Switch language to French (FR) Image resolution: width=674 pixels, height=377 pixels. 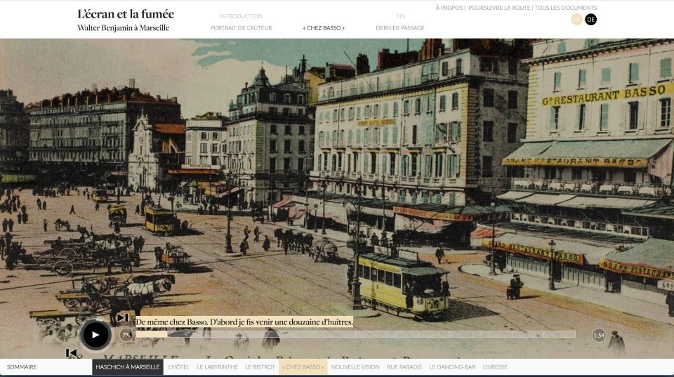coord(576,20)
